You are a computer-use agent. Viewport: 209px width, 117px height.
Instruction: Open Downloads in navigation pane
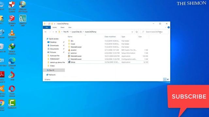click(54, 45)
